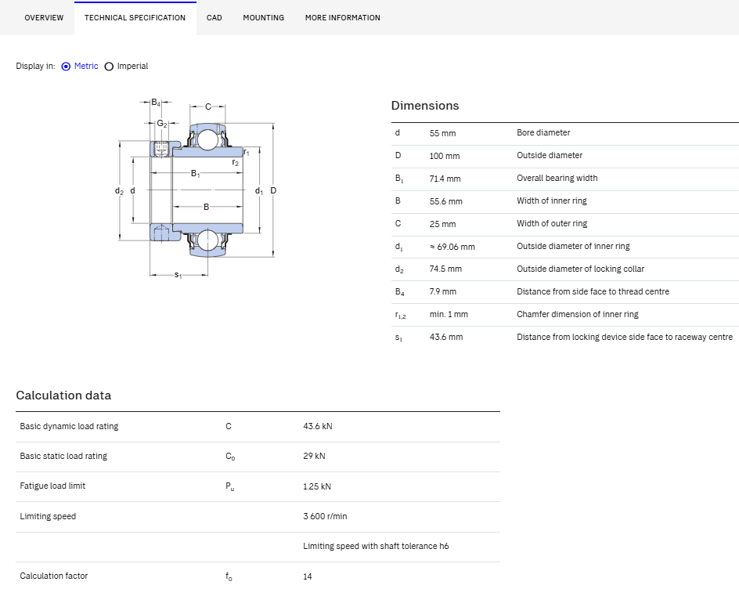Click the 29 kN static load value
Screen dimensions: 739x596
(314, 456)
